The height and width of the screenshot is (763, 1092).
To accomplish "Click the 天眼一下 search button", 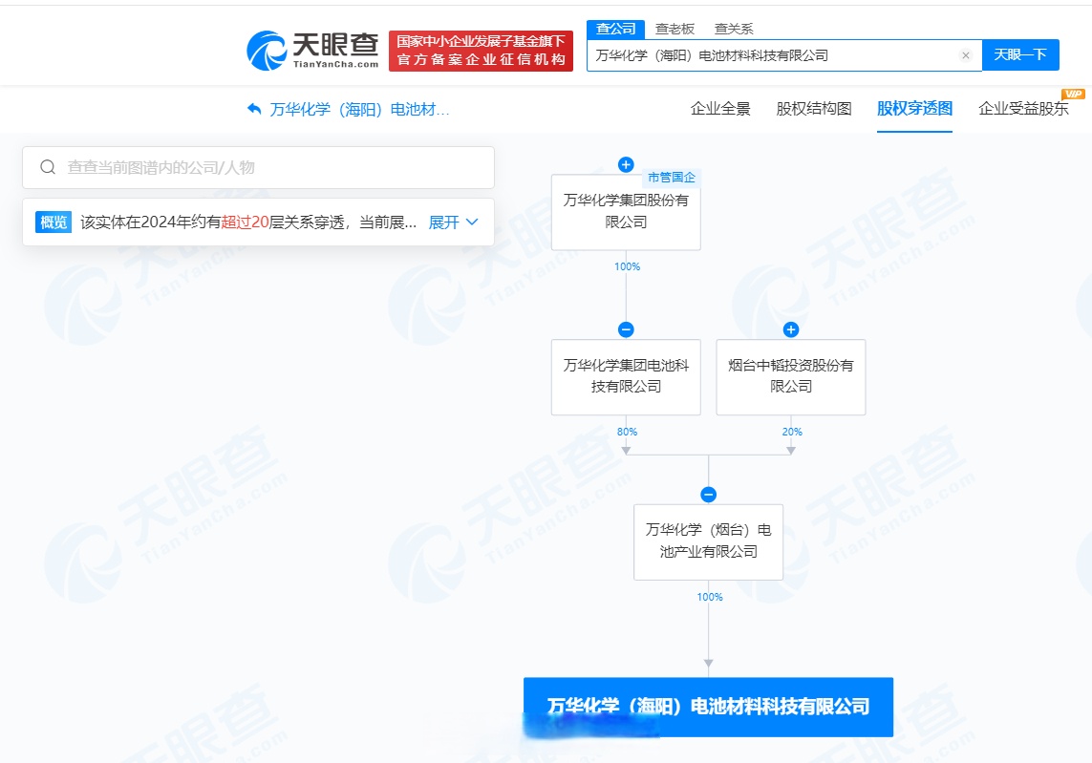I will pyautogui.click(x=1021, y=55).
